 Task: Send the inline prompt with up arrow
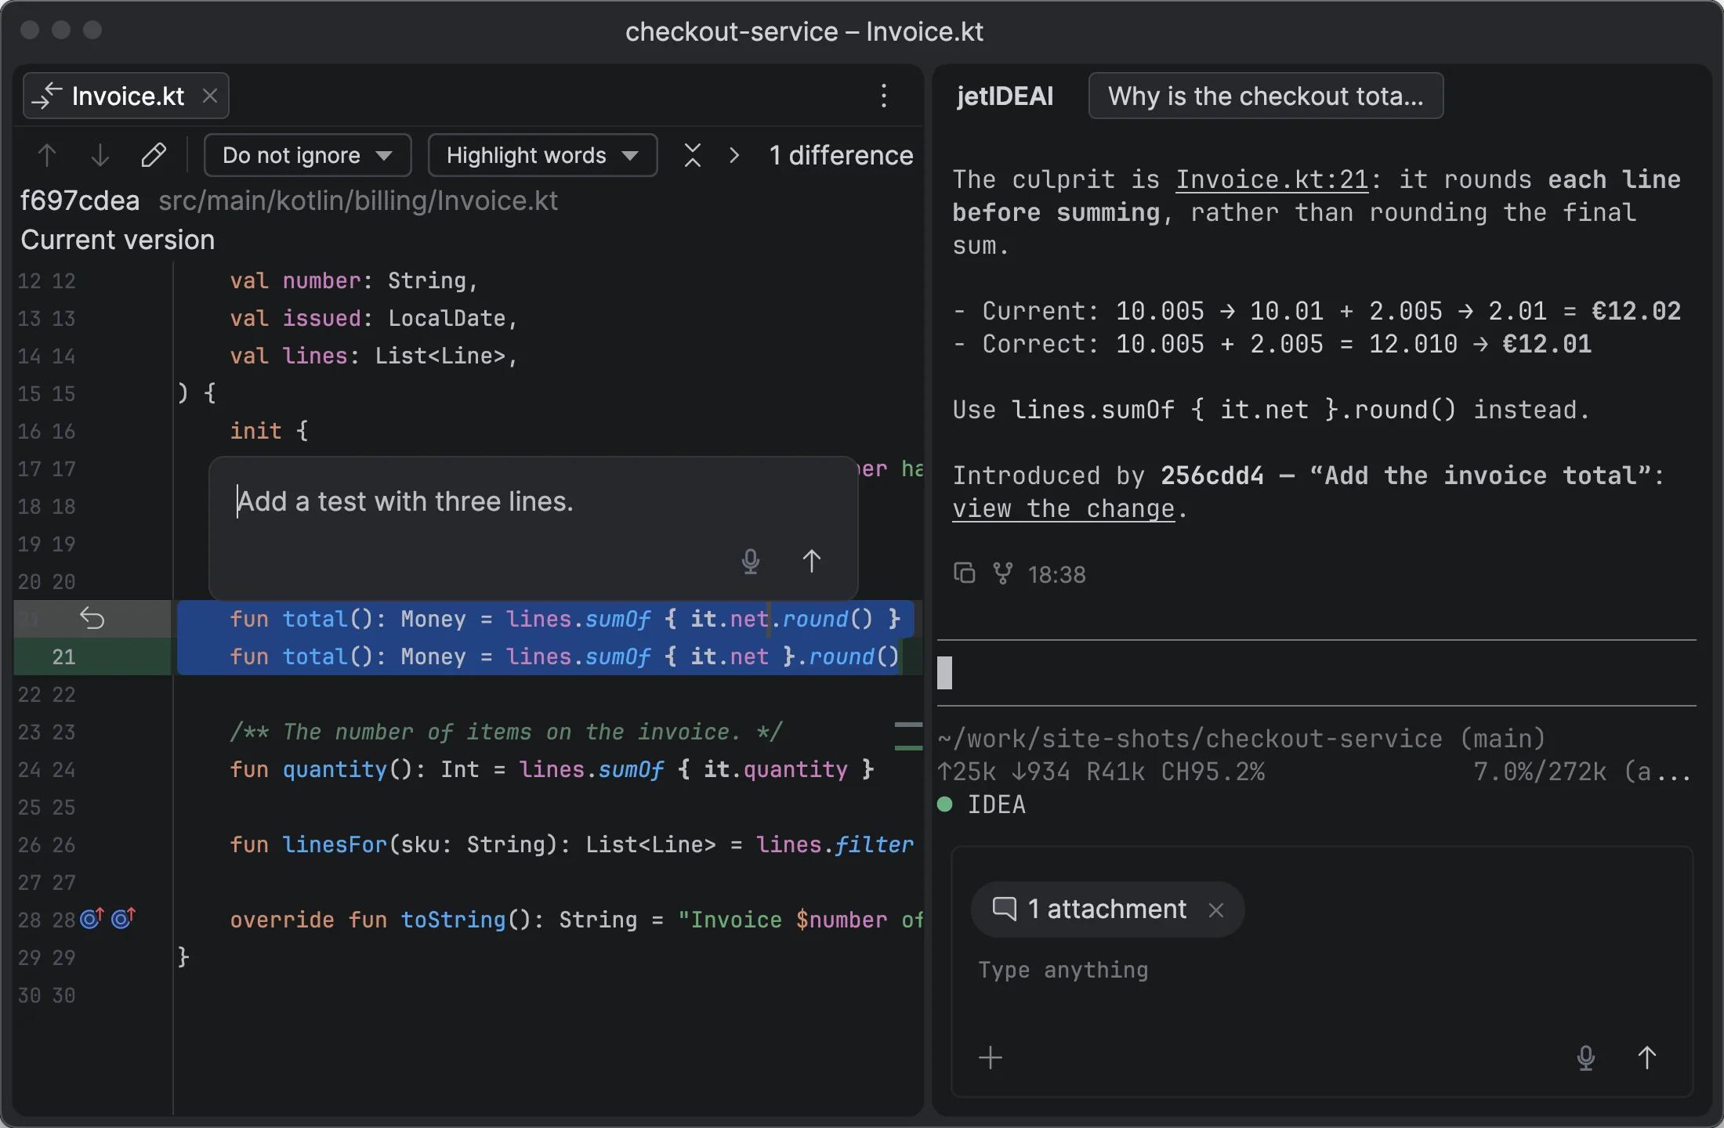(812, 561)
